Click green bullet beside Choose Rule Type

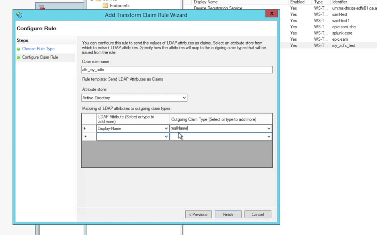19,49
